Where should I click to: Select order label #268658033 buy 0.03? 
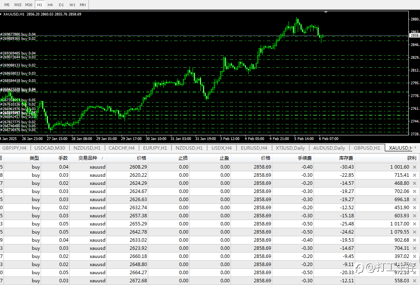coord(18,73)
